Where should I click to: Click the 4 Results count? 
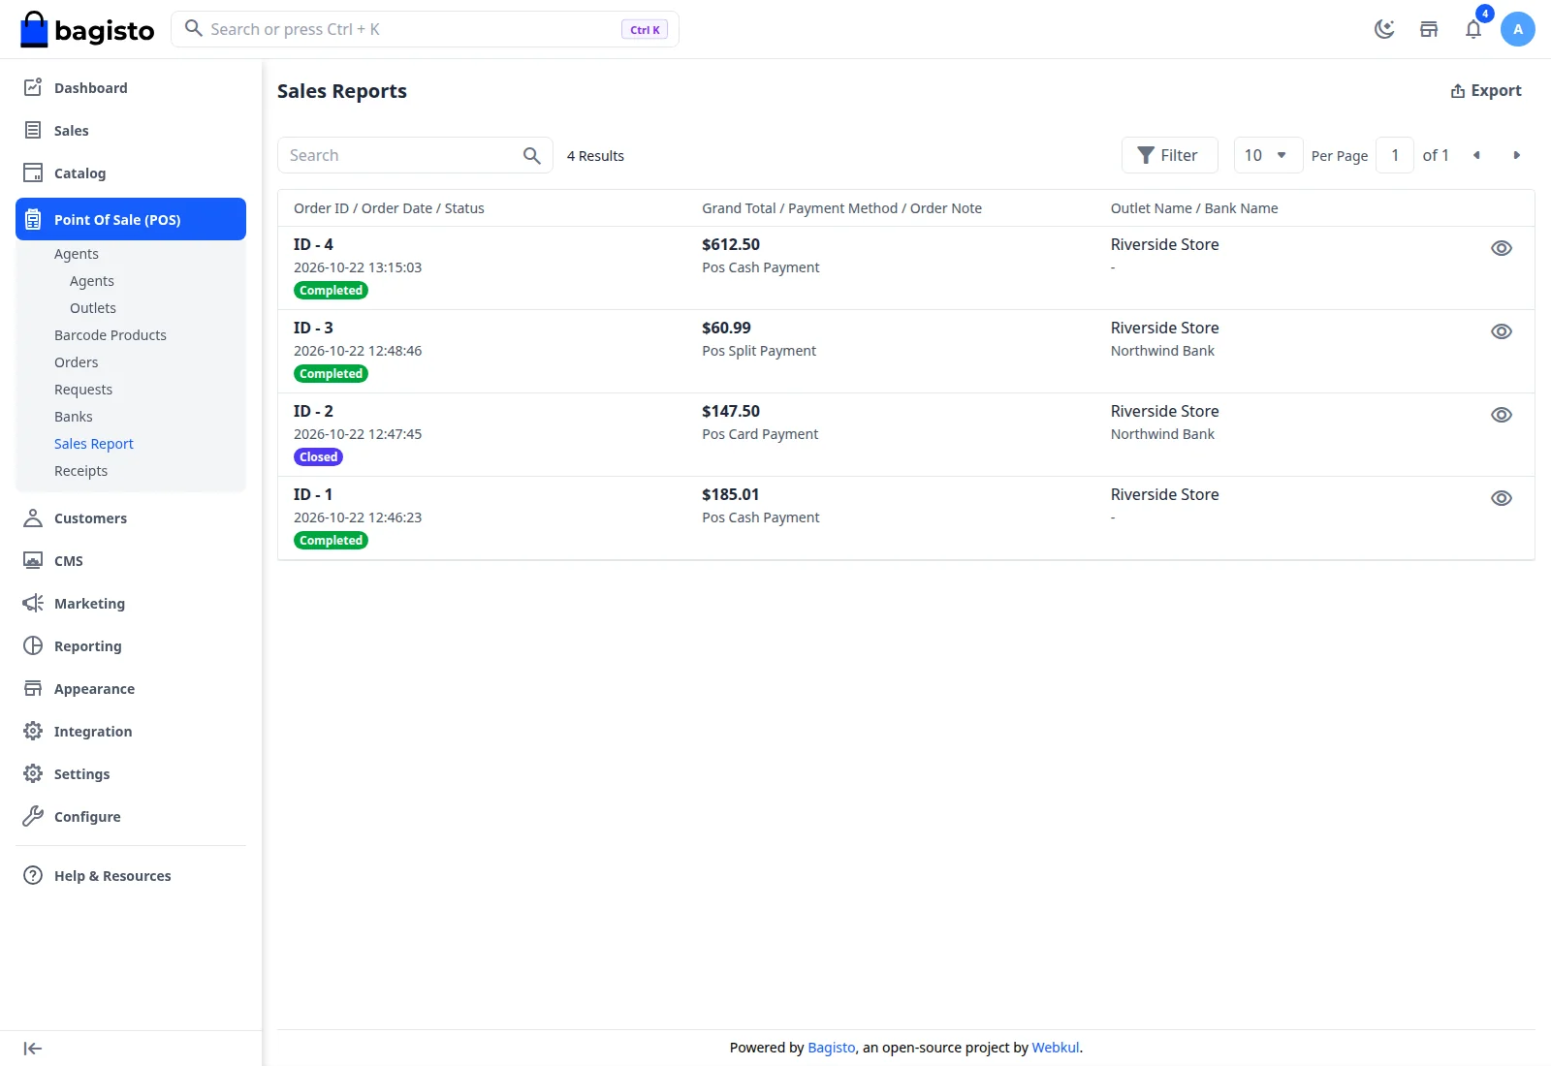pyautogui.click(x=595, y=156)
